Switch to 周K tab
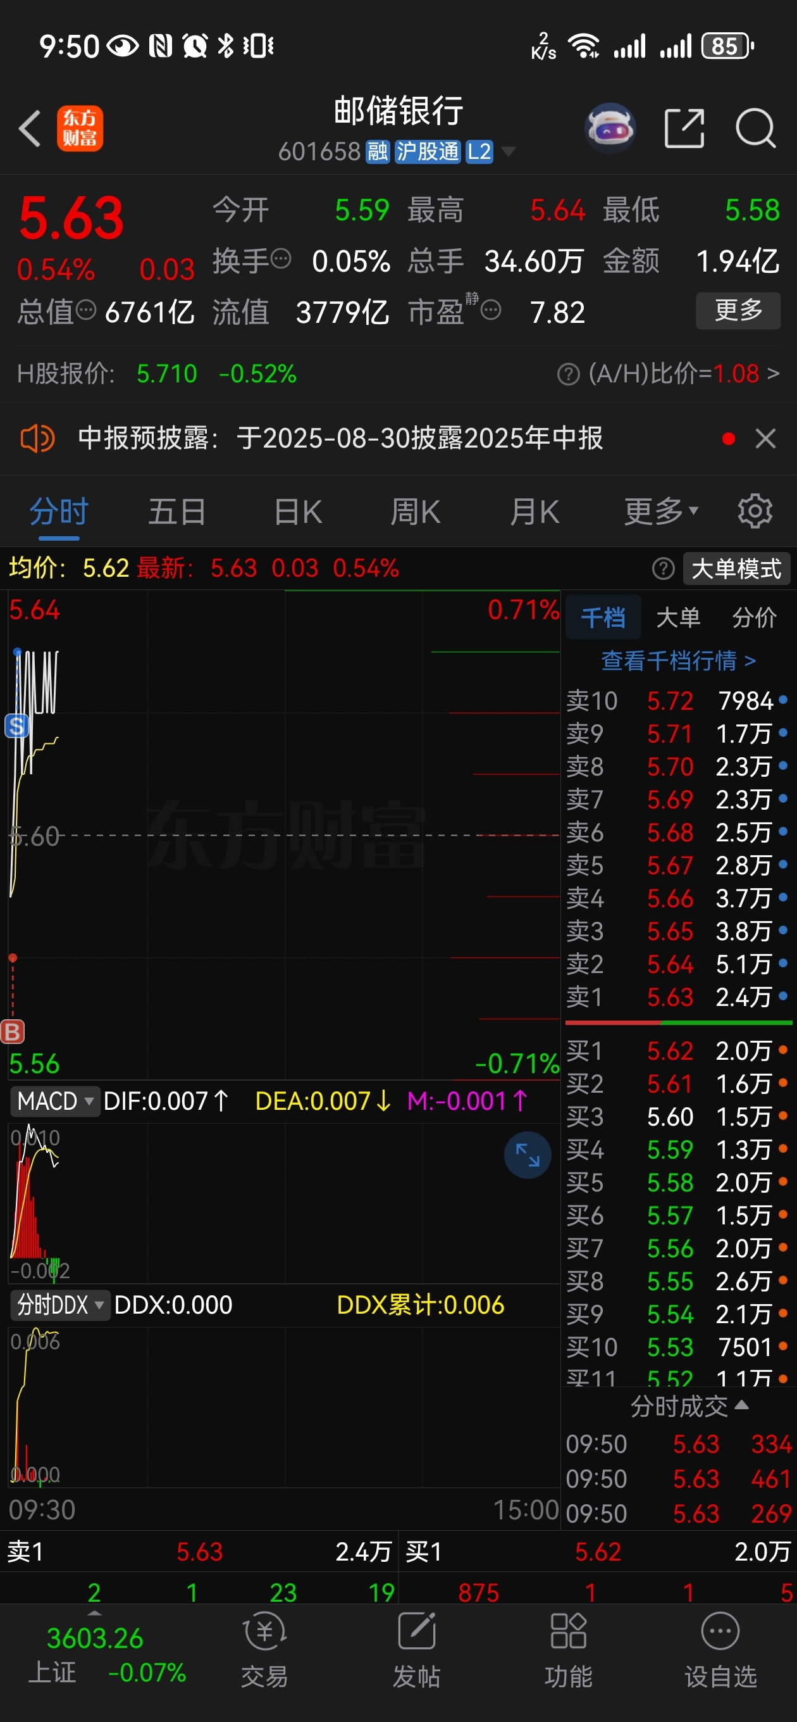797x1722 pixels. tap(415, 512)
